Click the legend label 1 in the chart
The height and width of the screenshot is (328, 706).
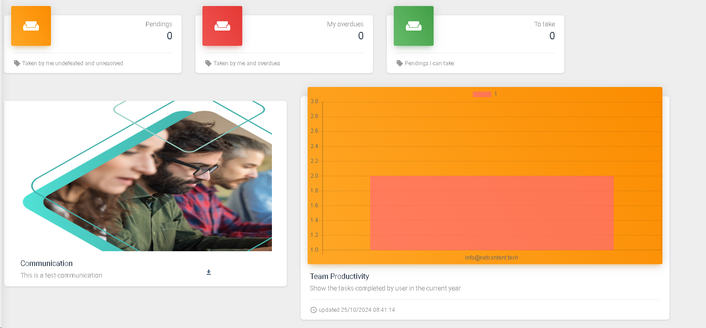pyautogui.click(x=496, y=94)
